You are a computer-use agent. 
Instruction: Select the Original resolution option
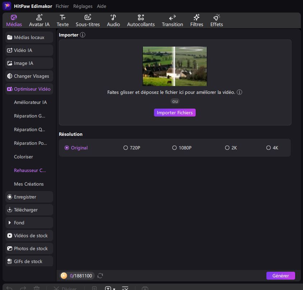(76, 148)
